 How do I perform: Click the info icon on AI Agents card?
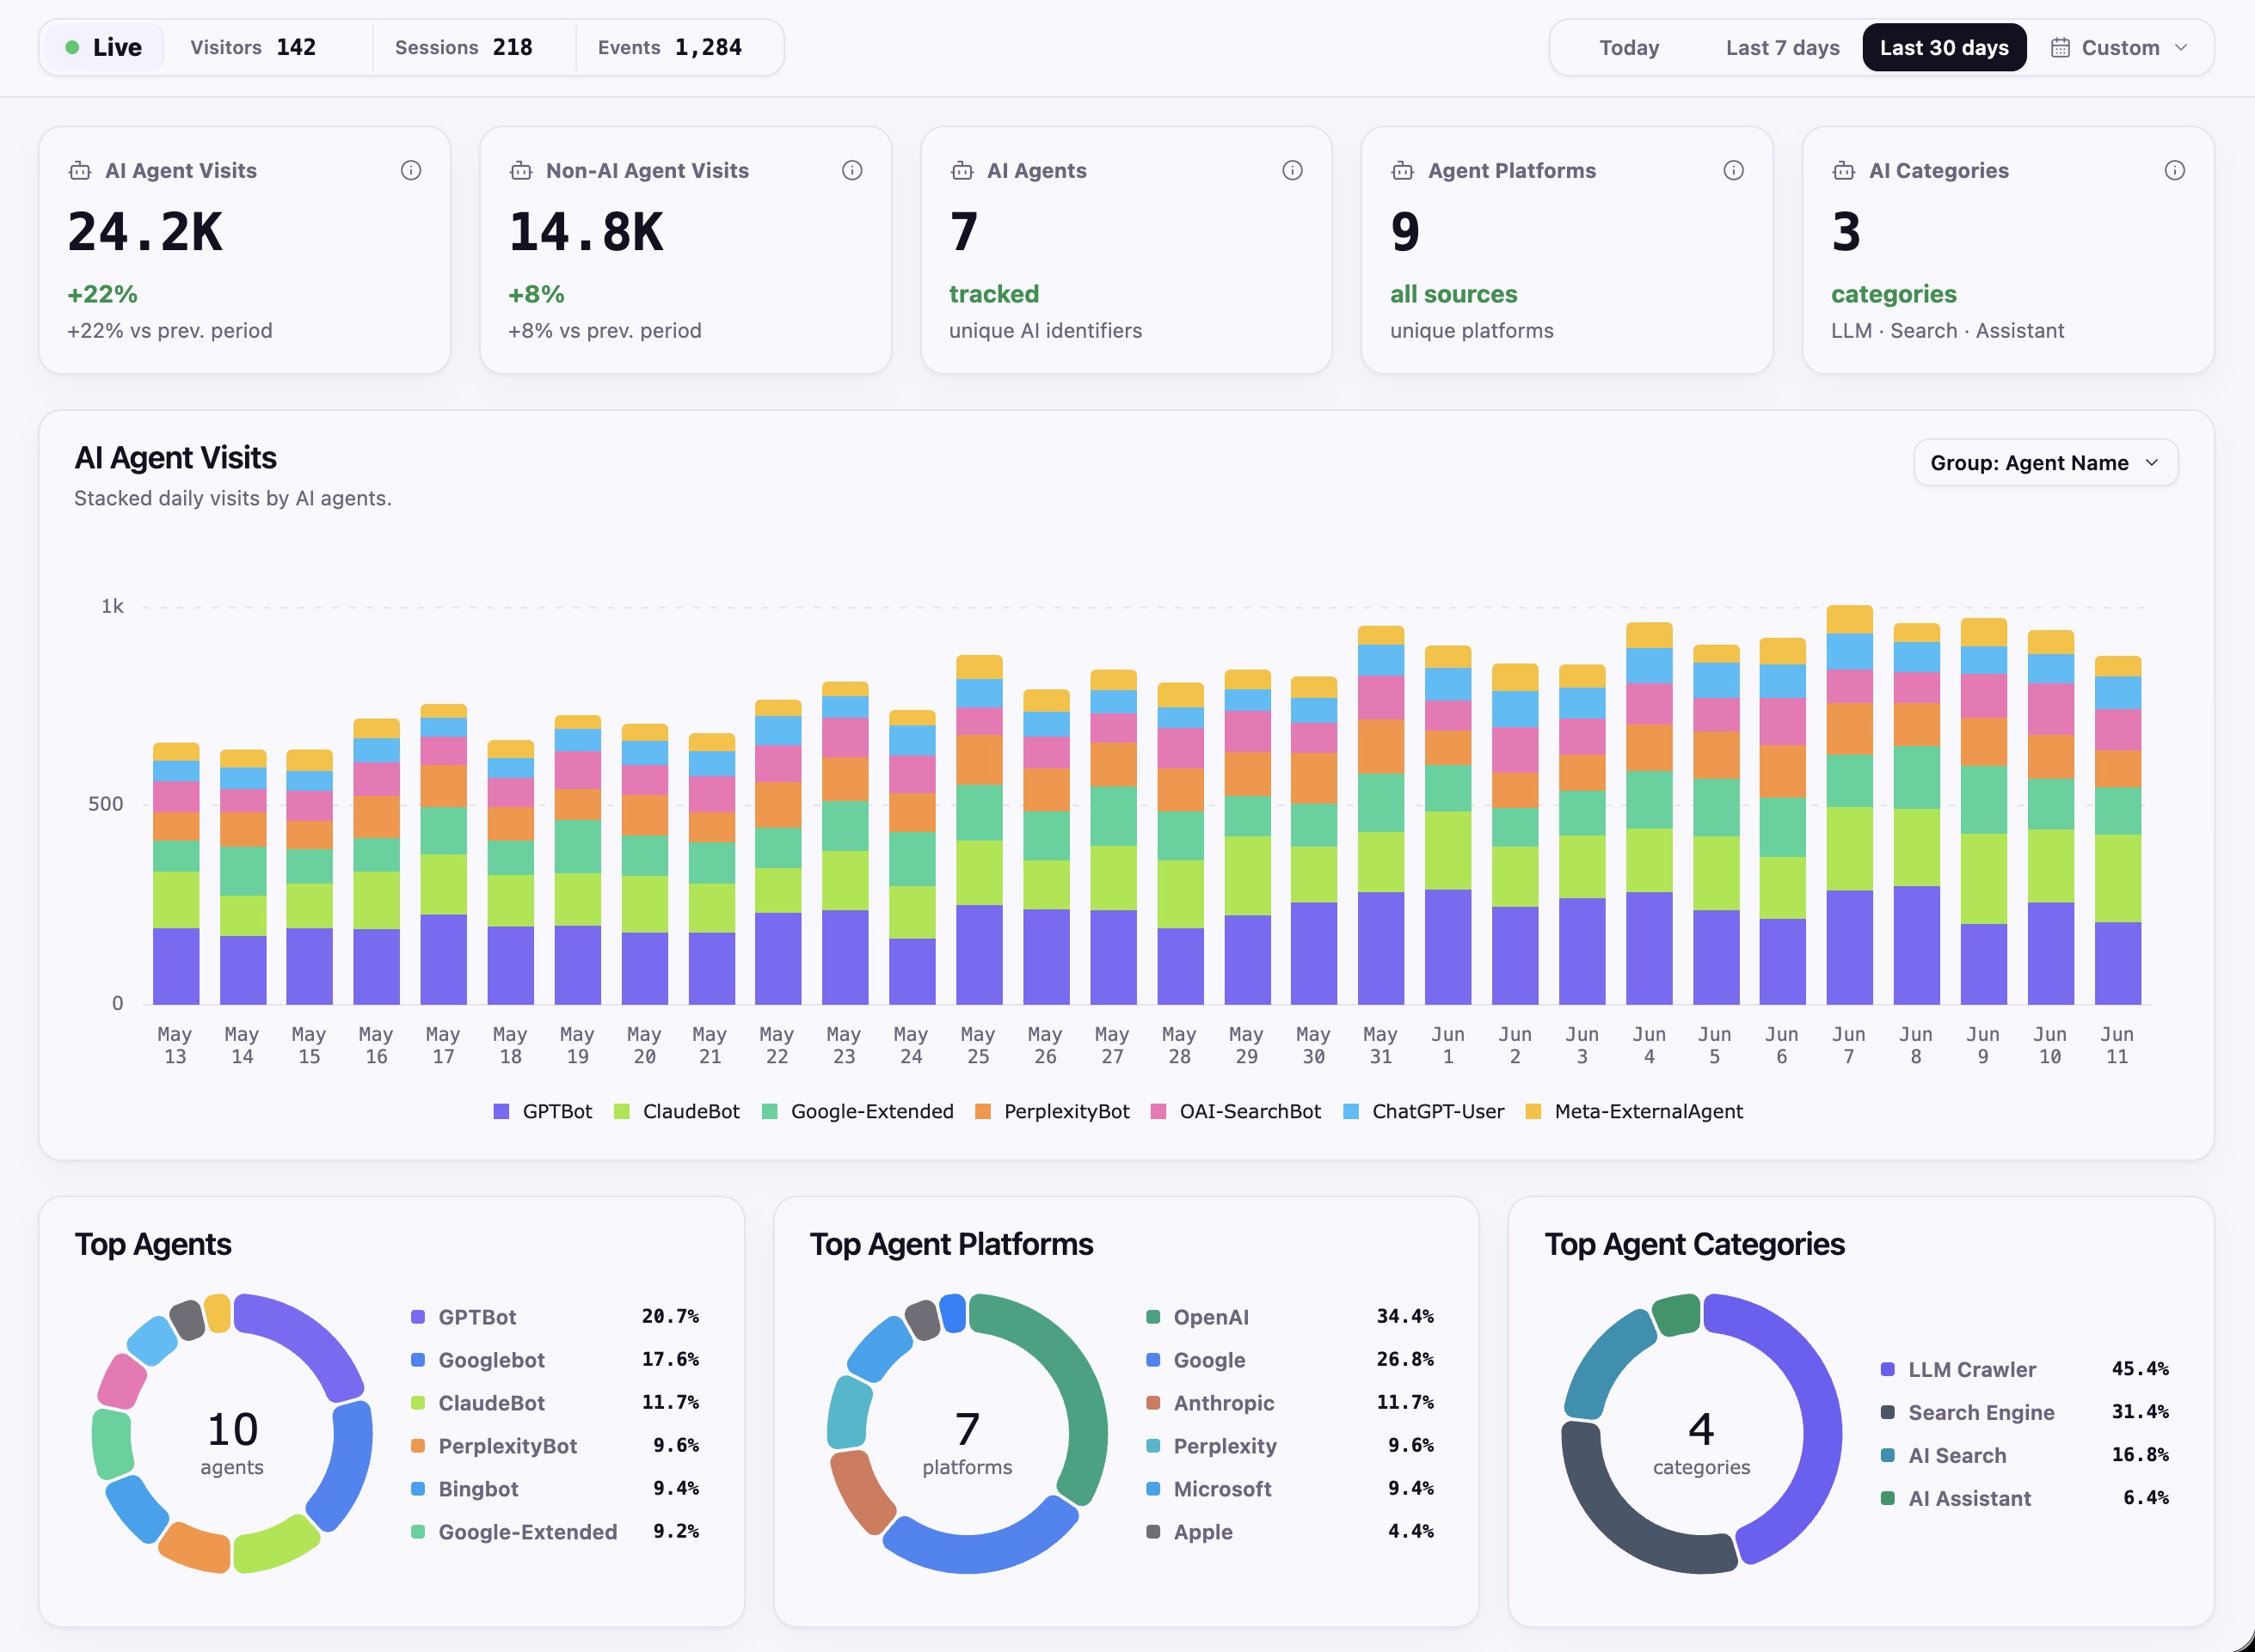pyautogui.click(x=1293, y=170)
